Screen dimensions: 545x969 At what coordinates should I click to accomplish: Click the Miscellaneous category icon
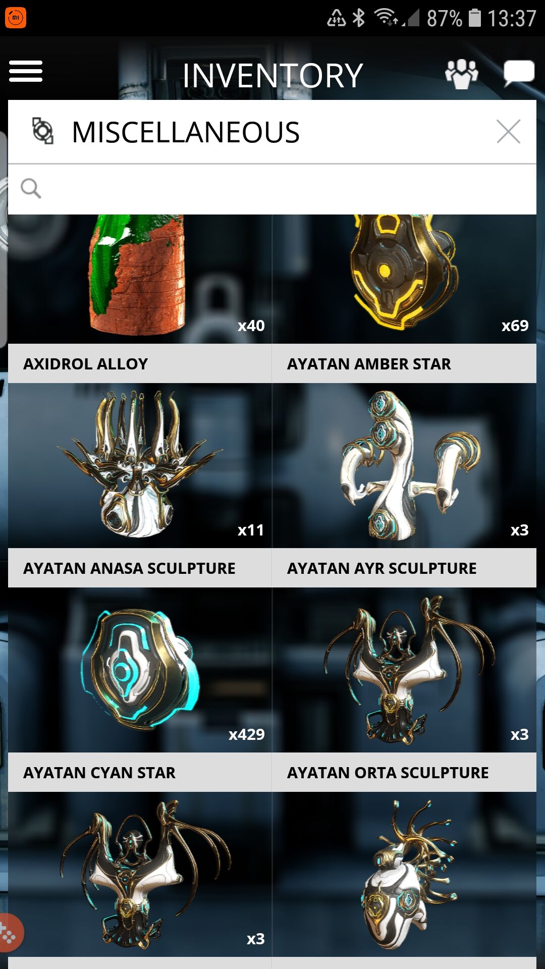coord(43,131)
